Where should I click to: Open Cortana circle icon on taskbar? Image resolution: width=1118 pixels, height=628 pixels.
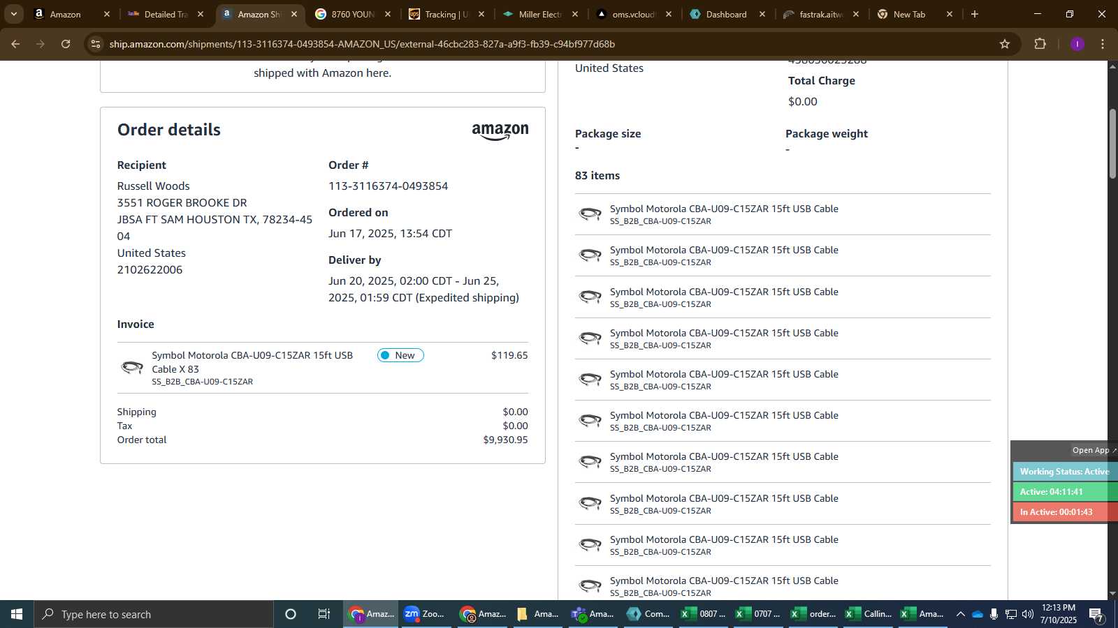(291, 614)
